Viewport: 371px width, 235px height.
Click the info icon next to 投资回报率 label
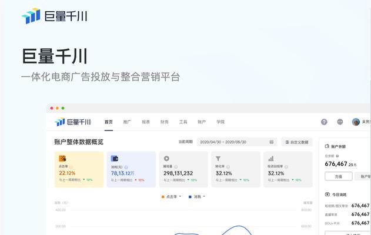pos(286,167)
